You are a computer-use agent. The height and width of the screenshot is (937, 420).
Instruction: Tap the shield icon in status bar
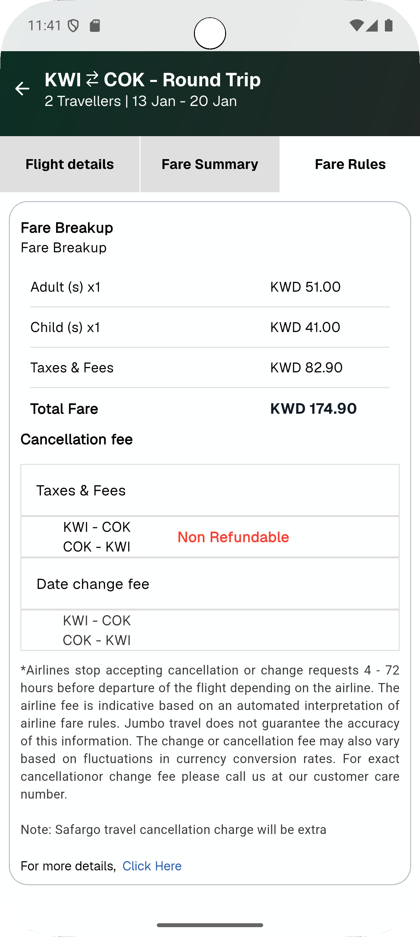click(73, 26)
